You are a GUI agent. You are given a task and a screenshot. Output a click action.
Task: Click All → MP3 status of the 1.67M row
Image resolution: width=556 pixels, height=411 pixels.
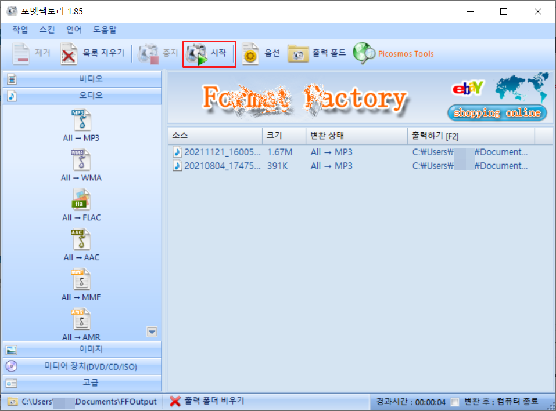click(332, 152)
